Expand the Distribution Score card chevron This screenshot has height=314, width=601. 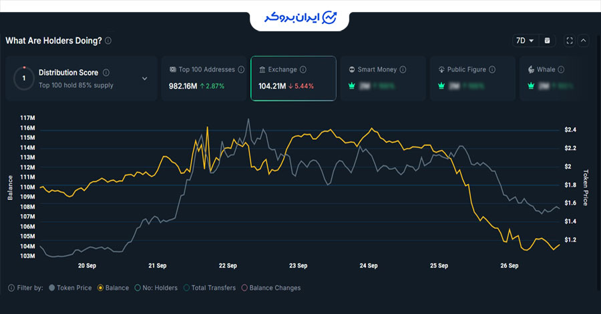click(x=145, y=79)
